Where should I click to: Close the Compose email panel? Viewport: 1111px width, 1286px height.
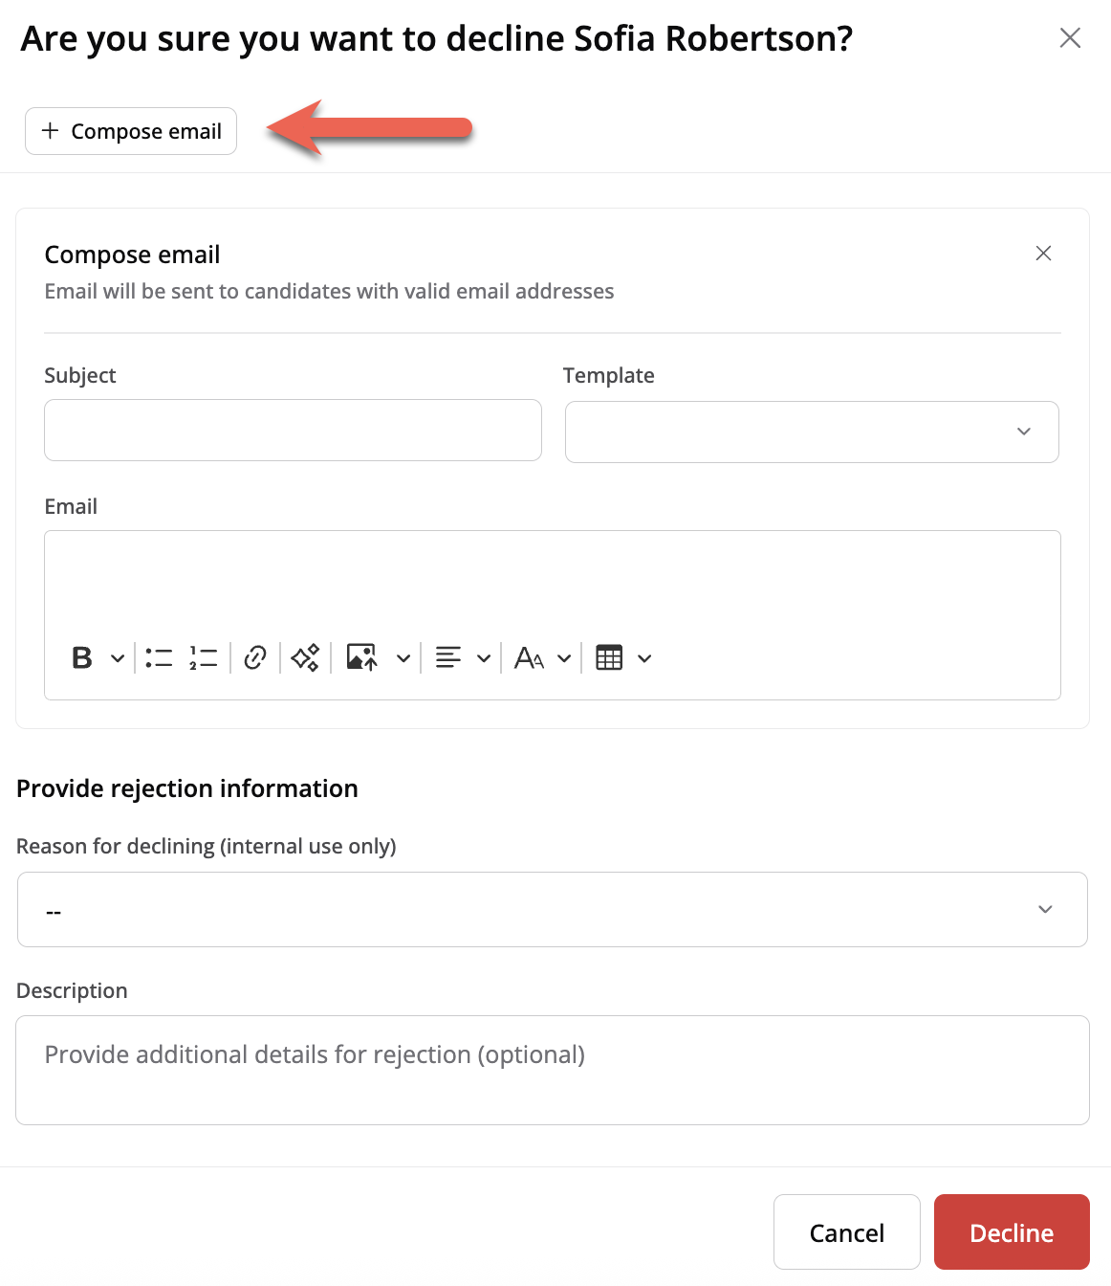[x=1043, y=254]
